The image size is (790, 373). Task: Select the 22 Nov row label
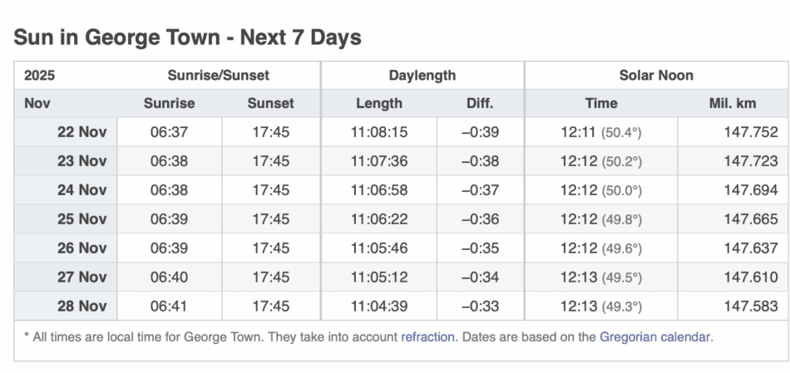click(x=81, y=132)
